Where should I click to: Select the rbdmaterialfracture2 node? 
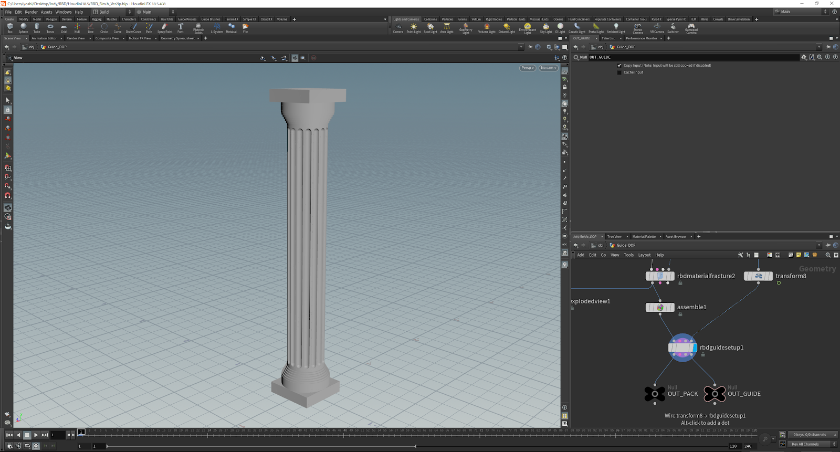click(660, 276)
